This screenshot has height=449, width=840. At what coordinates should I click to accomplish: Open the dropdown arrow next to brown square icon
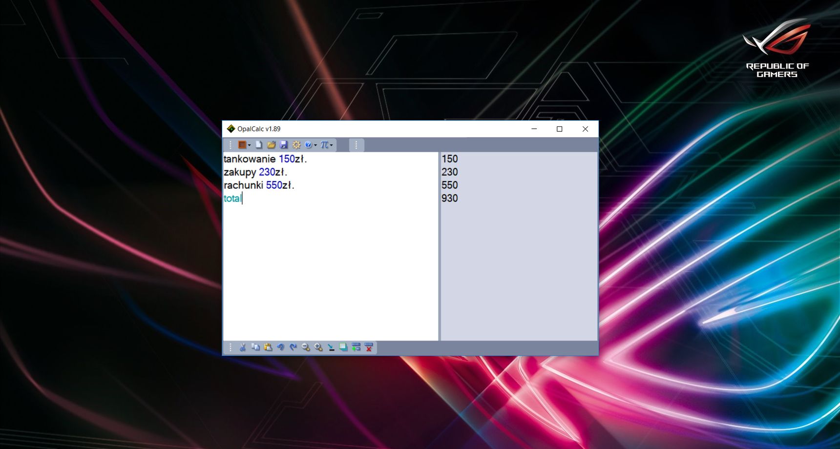click(x=249, y=145)
